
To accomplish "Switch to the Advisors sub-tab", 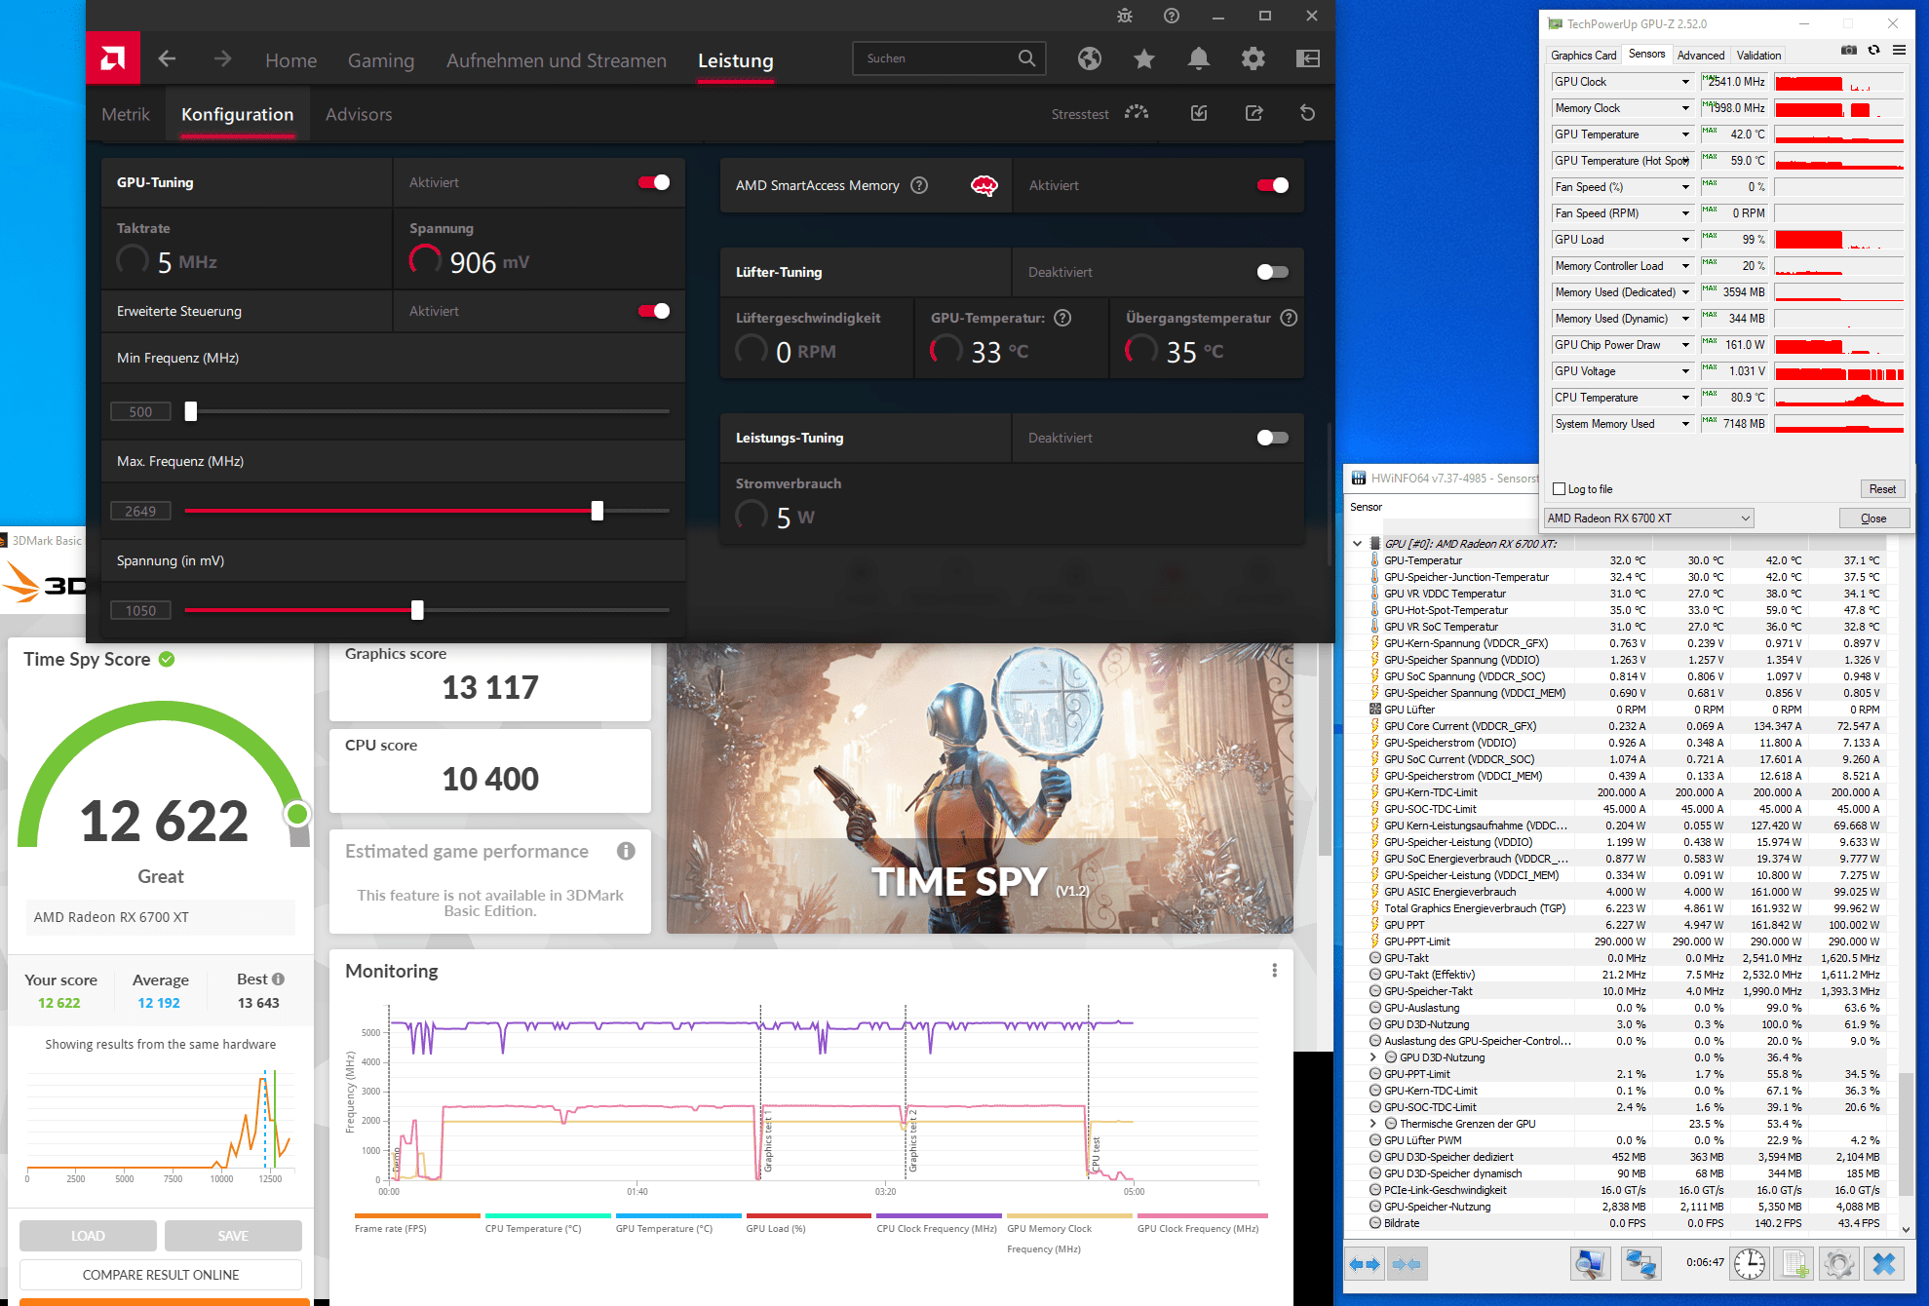I will (x=359, y=114).
